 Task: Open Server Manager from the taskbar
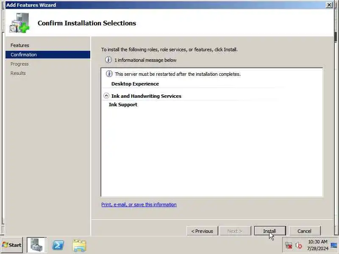[x=36, y=245]
